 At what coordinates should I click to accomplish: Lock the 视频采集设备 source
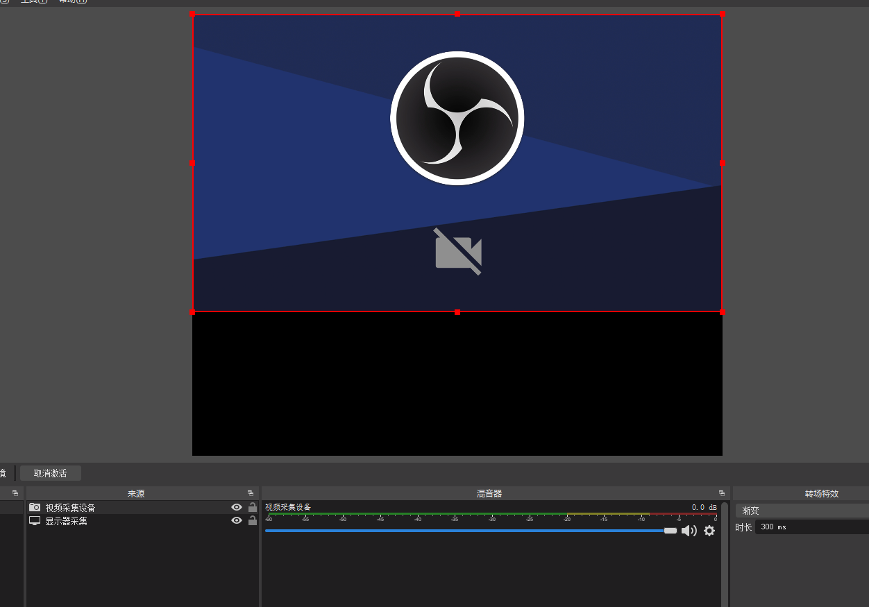coord(253,507)
